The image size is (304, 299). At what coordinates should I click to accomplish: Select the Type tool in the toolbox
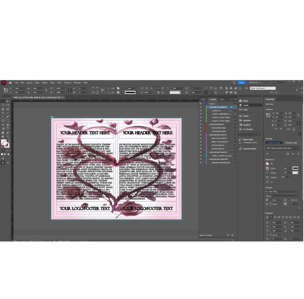pos(3,113)
